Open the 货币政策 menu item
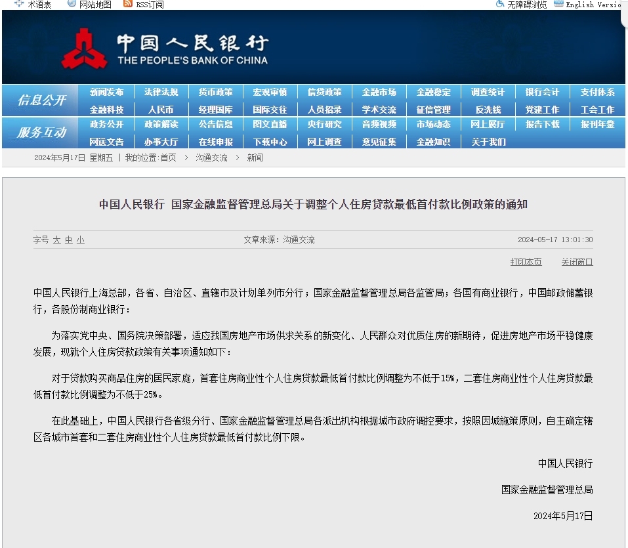 215,92
